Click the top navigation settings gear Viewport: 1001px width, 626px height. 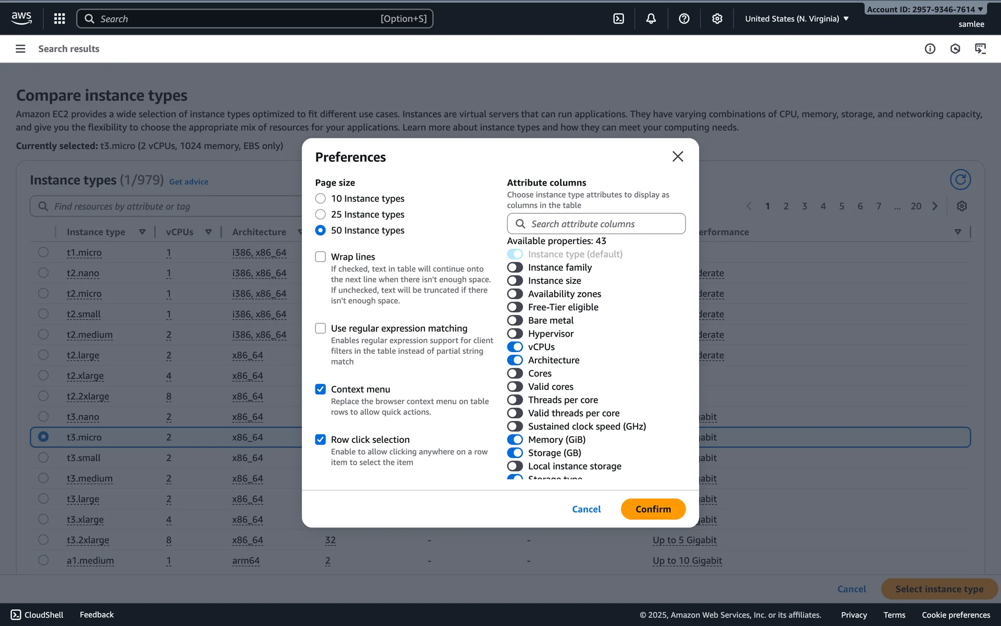point(717,19)
